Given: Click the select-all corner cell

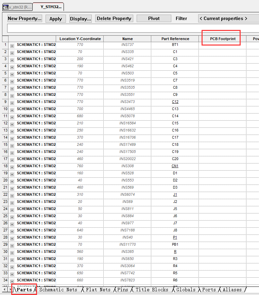Looking at the screenshot, I should pyautogui.click(x=5, y=39).
